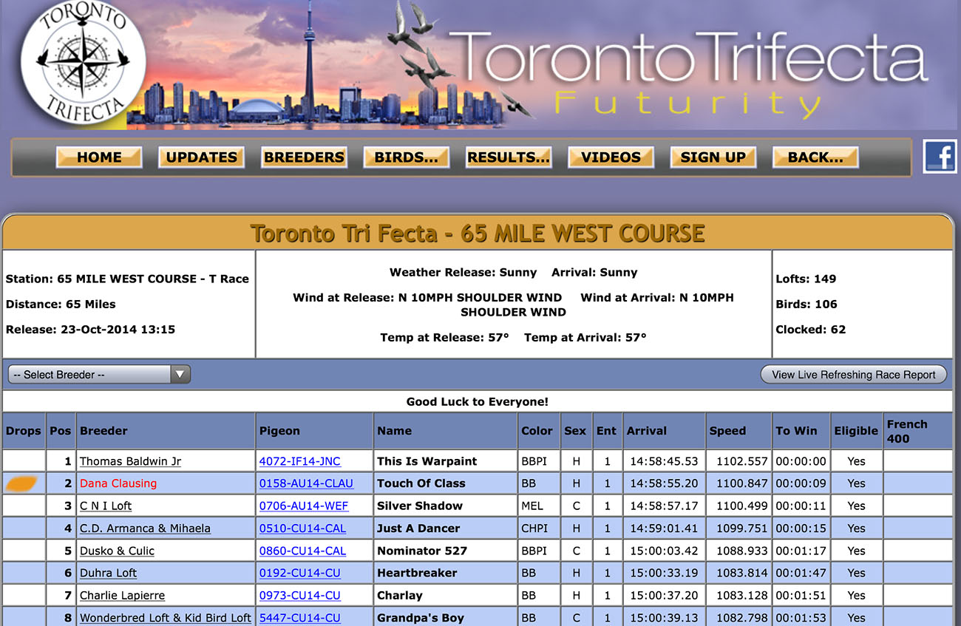Image resolution: width=961 pixels, height=626 pixels.
Task: Open the BIRDS... menu
Action: pyautogui.click(x=406, y=157)
